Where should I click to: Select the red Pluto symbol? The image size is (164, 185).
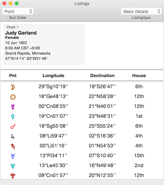point(13,176)
